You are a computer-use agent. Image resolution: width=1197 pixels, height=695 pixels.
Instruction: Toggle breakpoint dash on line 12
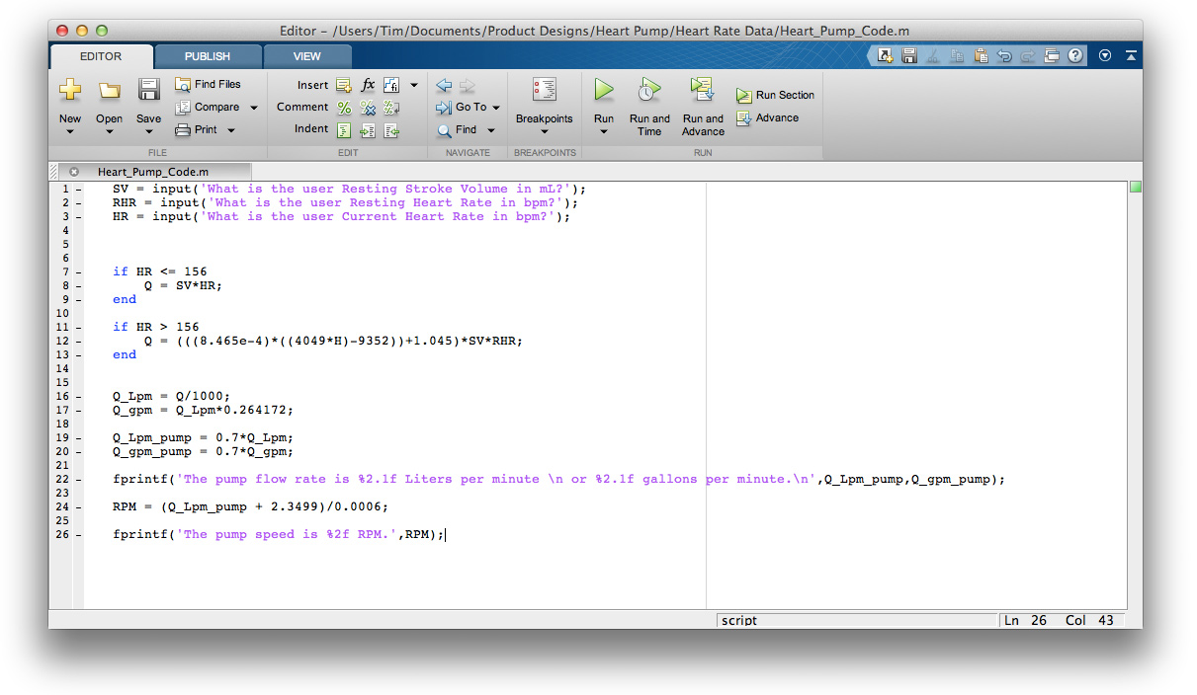pyautogui.click(x=78, y=341)
